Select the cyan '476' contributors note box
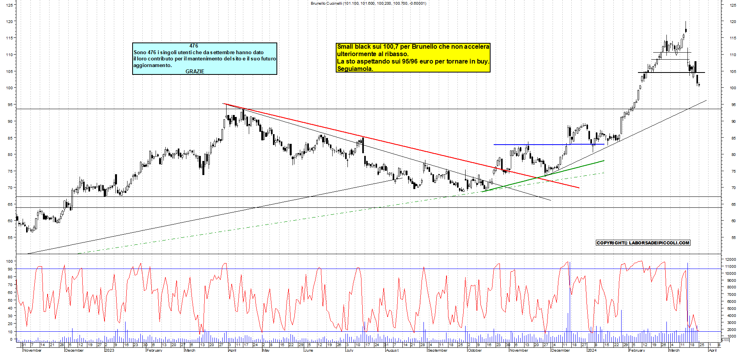The height and width of the screenshot is (352, 737). click(x=205, y=58)
